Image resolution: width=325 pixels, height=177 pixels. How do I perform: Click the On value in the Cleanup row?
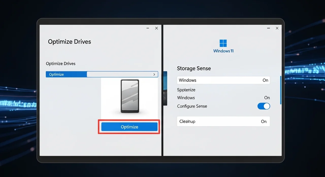click(264, 121)
